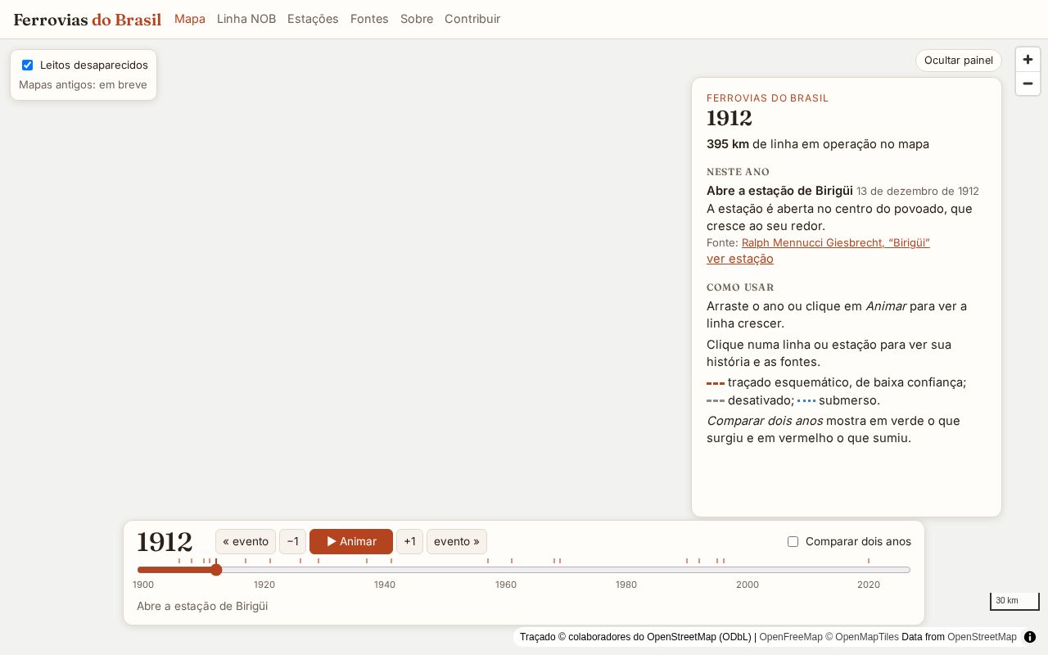This screenshot has height=655, width=1048.
Task: Click the year slider handle at 1912
Action: click(216, 570)
